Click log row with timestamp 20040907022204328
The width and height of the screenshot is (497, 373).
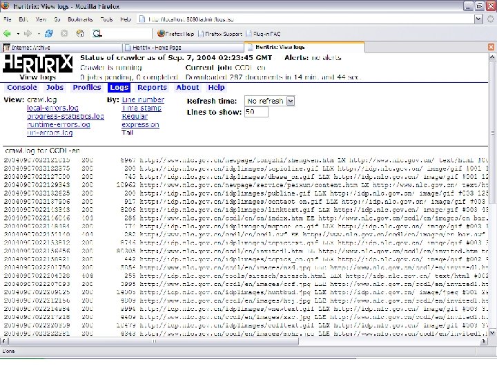click(246, 276)
